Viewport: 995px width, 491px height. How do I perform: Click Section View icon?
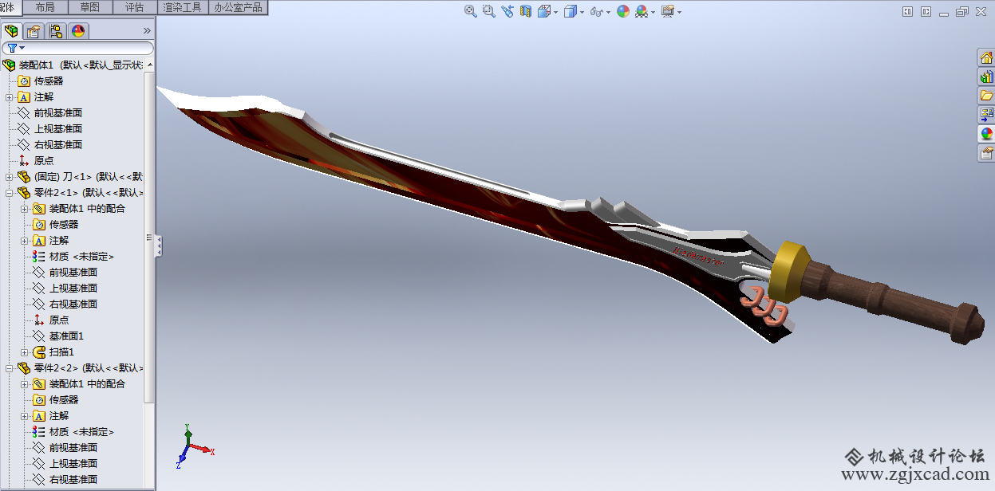click(525, 11)
